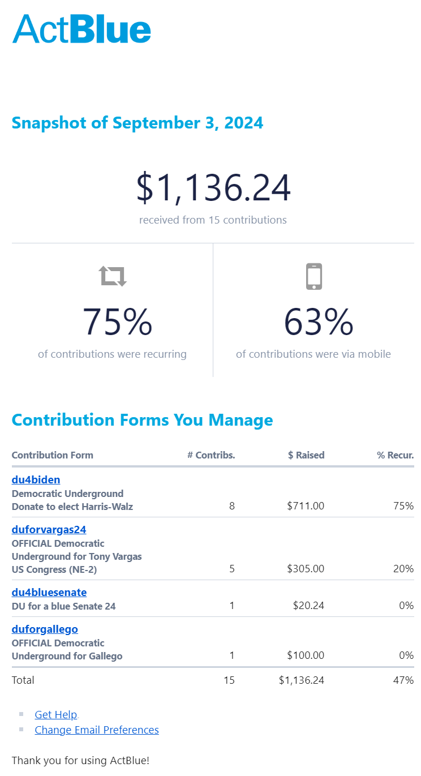Open the duforvargas24 form link
Image resolution: width=421 pixels, height=776 pixels.
49,530
